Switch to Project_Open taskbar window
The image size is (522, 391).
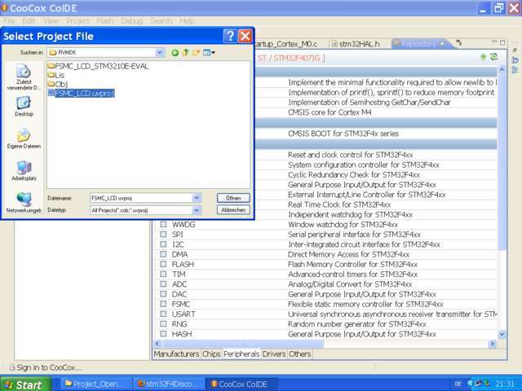coord(95,384)
